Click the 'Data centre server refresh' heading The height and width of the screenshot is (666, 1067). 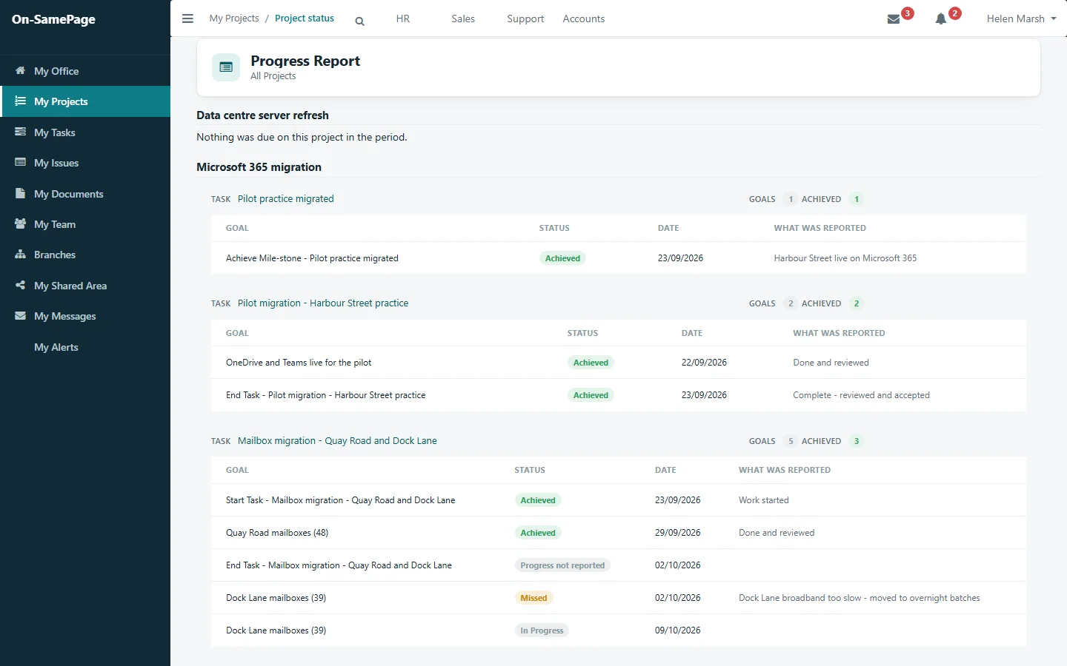(x=262, y=115)
